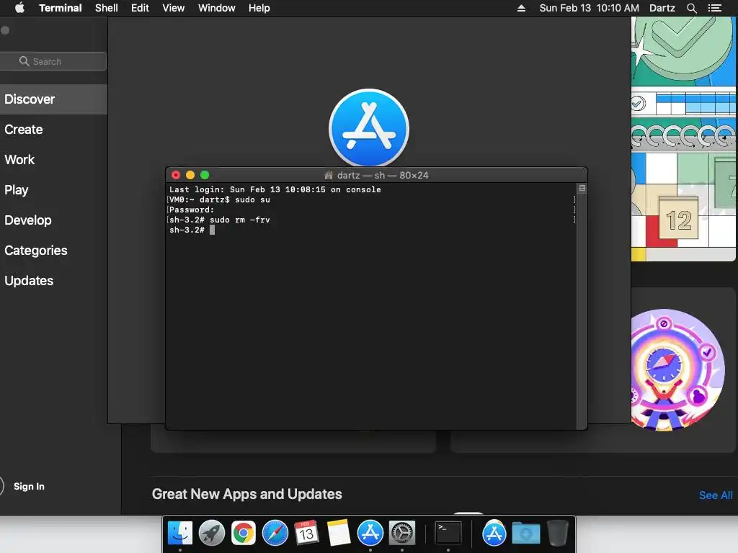Minimize the Terminal window with yellow button

(190, 175)
